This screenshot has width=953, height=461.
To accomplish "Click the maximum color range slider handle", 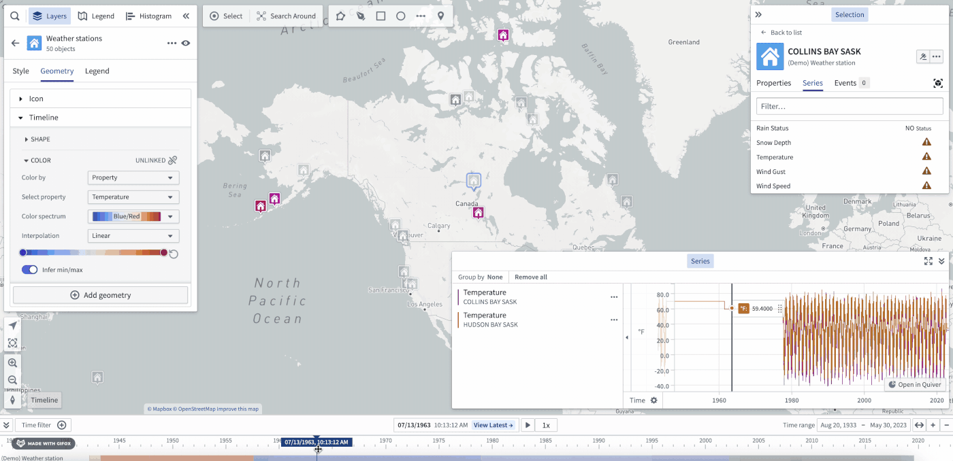I will coord(163,252).
